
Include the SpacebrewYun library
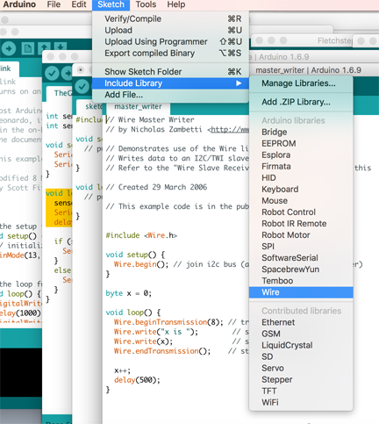tap(301, 269)
